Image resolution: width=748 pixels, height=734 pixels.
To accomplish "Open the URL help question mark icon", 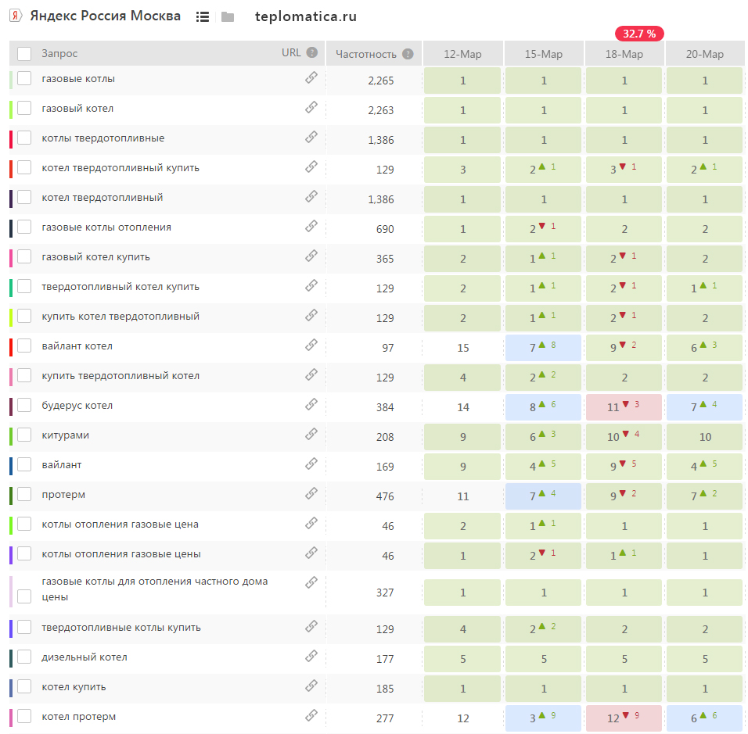I will coord(311,52).
